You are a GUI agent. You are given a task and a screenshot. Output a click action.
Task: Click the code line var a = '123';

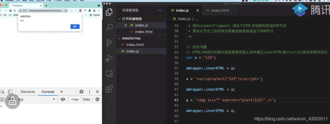[x=201, y=58]
